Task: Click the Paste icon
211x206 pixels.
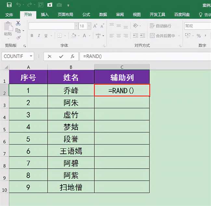Action: click(8, 29)
